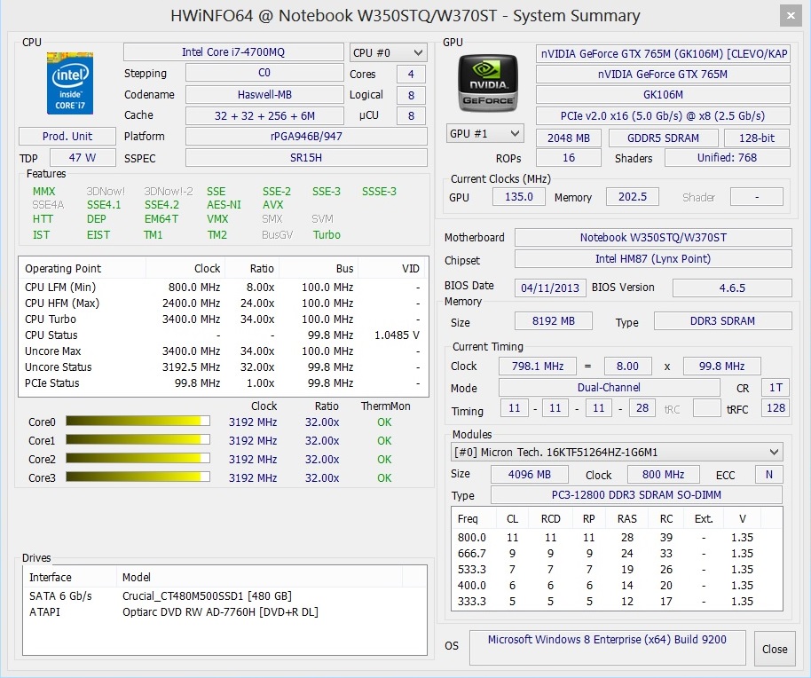Image resolution: width=811 pixels, height=678 pixels.
Task: Click the cache field 32 + 32 + 256 + 6M
Action: [264, 116]
